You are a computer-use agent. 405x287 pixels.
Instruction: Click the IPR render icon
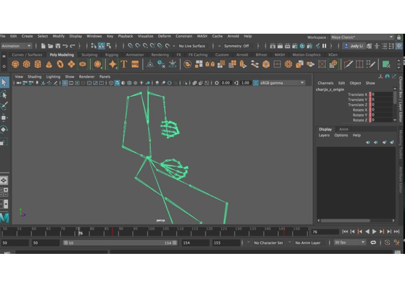287,46
